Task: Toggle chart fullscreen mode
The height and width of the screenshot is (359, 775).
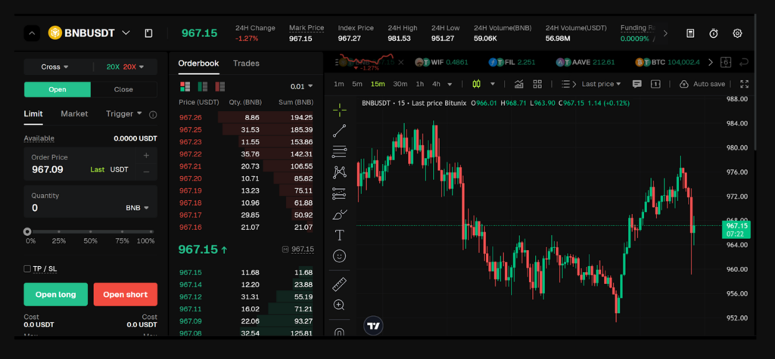Action: 745,84
